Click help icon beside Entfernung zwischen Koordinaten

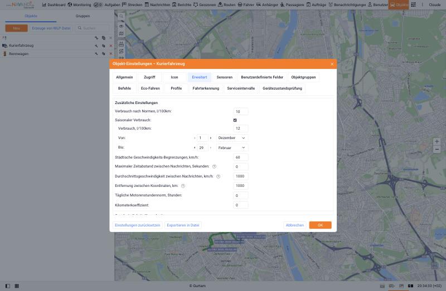pos(183,186)
